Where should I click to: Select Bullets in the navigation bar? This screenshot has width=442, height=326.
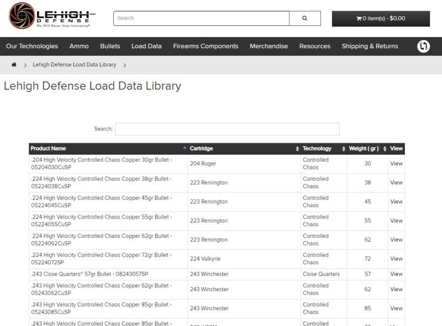[110, 46]
